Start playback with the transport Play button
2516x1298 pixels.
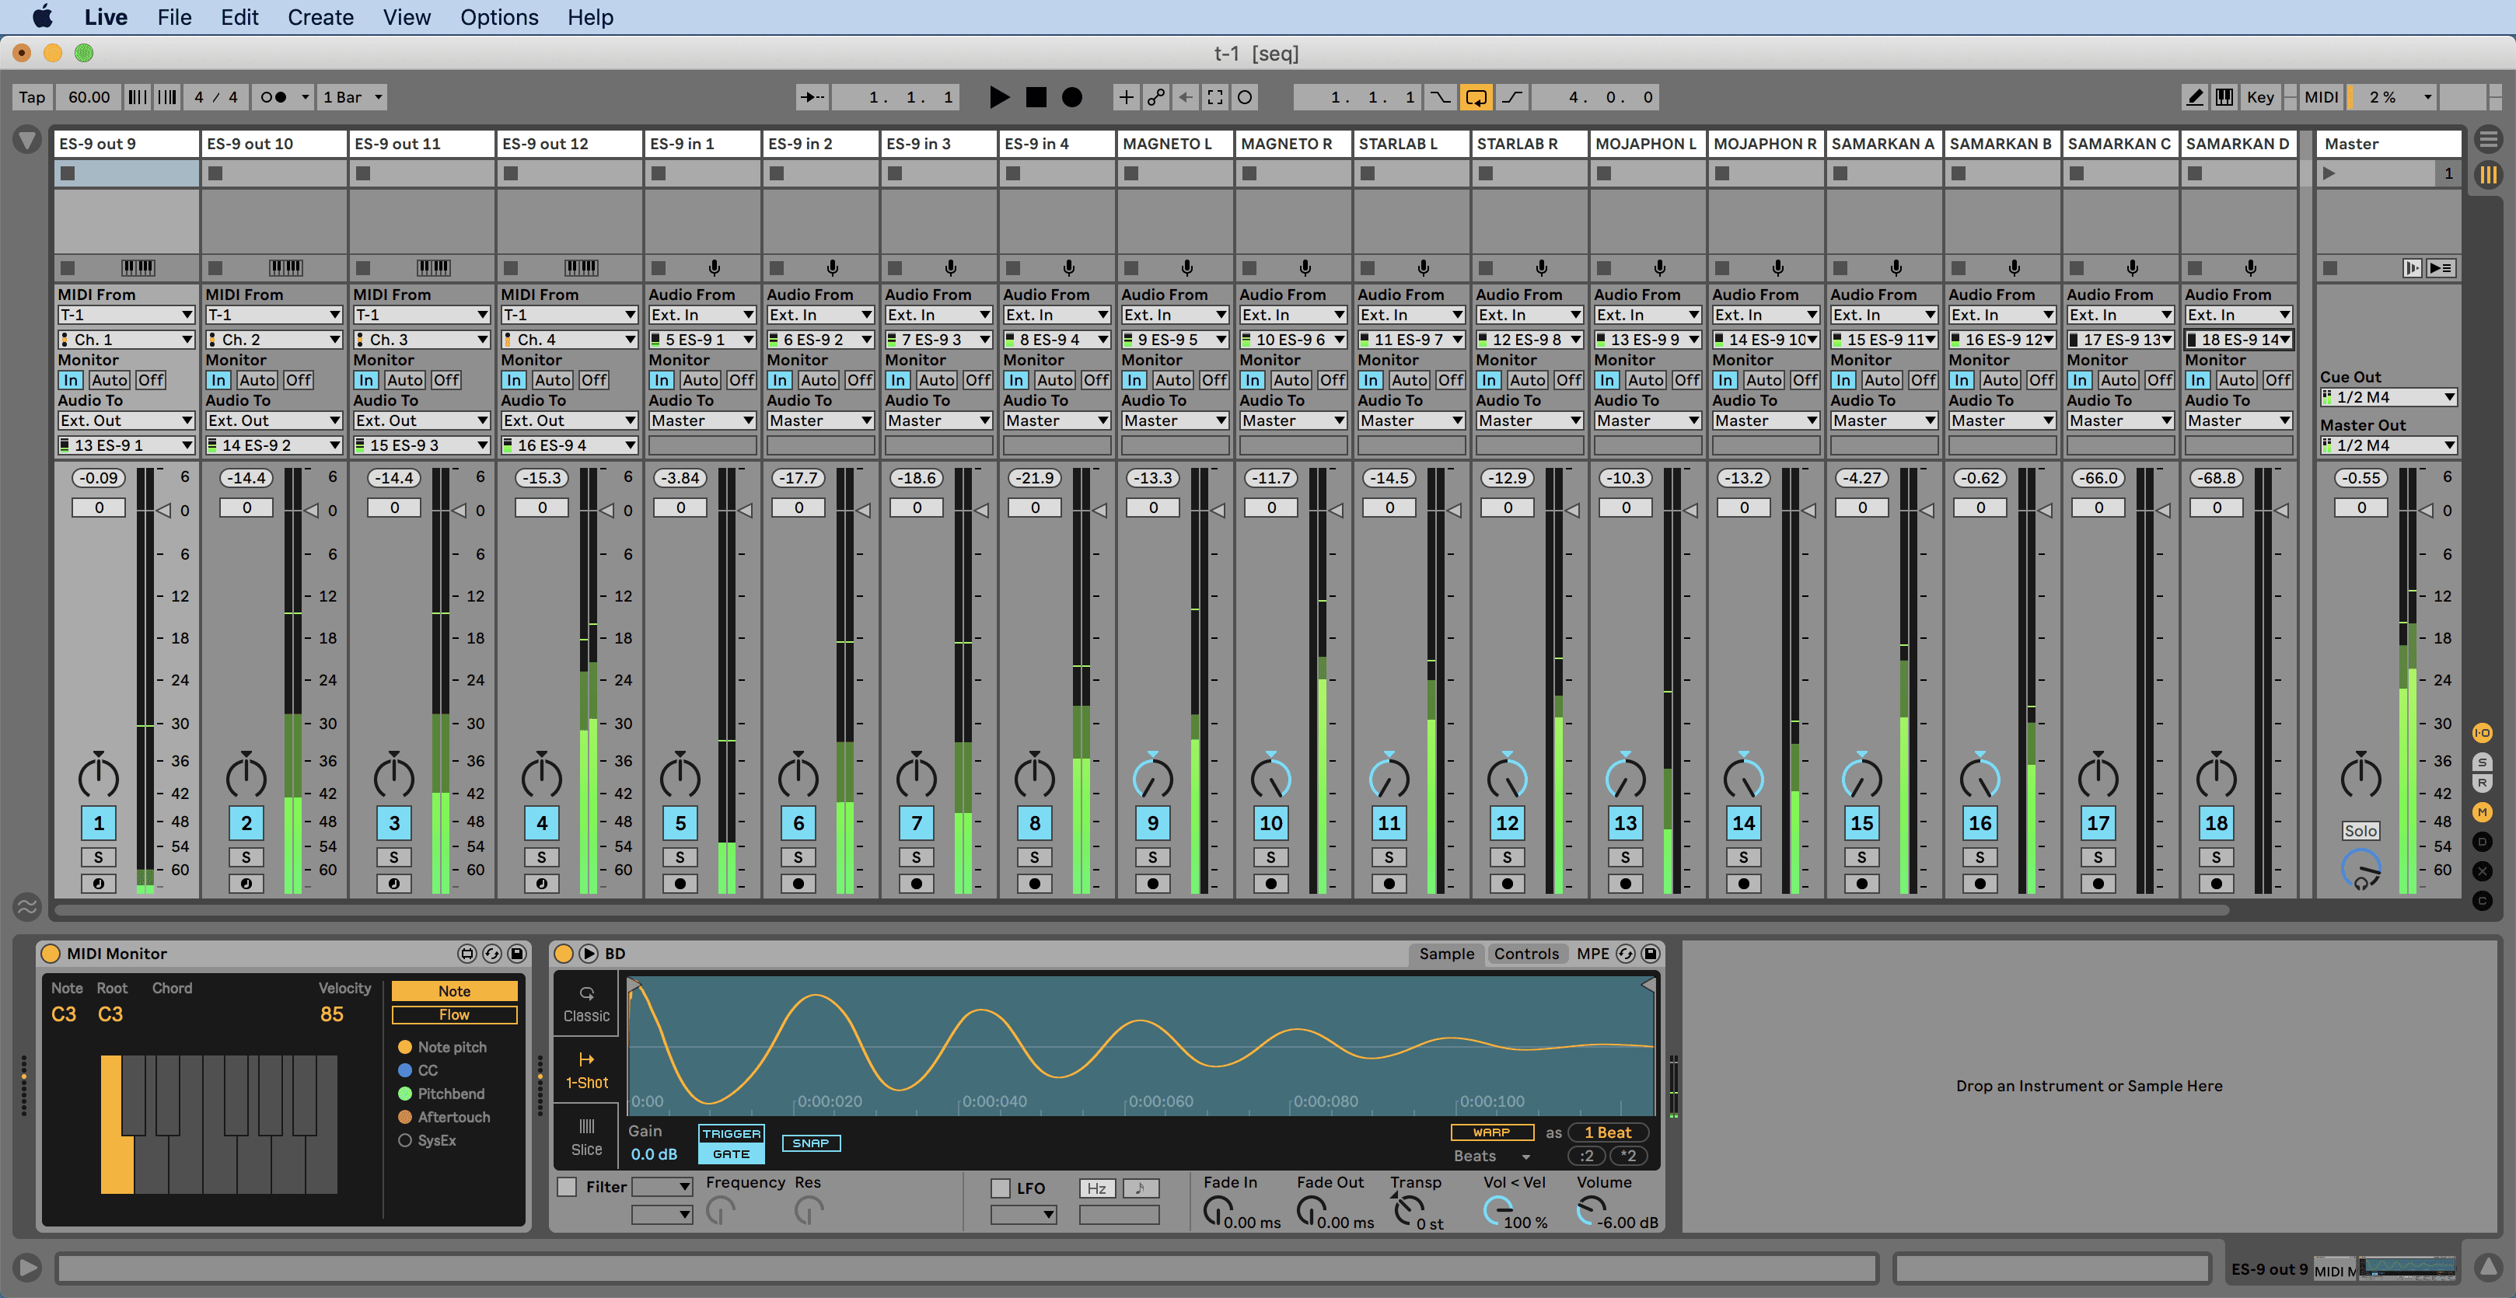[998, 96]
